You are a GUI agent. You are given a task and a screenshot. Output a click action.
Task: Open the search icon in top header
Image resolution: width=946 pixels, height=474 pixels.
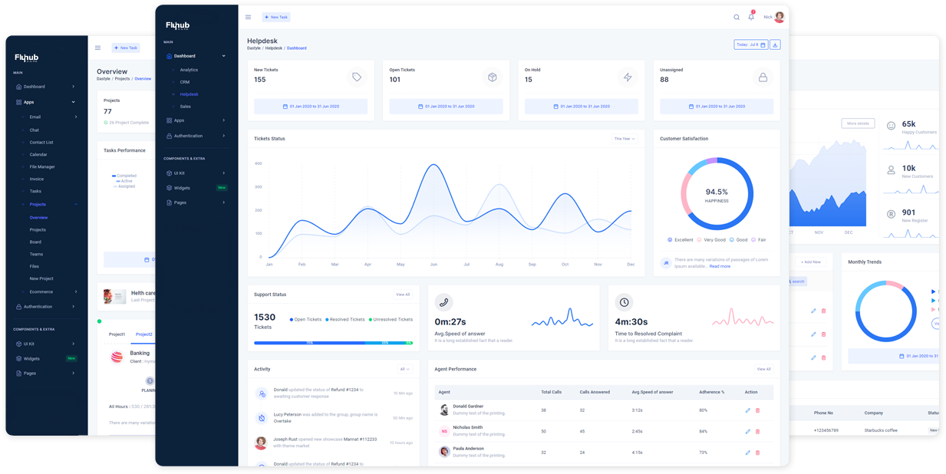pos(736,16)
